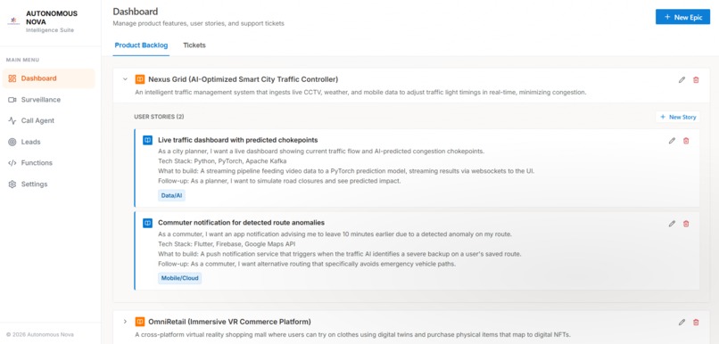Add a New Story to Nexus Grid
Screen dimensions: 719x344
[678, 118]
